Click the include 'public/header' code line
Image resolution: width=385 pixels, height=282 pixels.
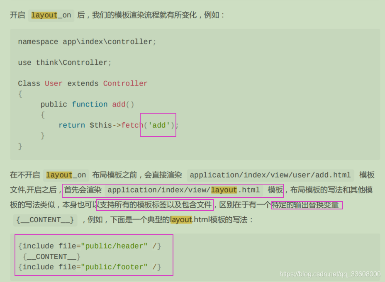(90, 246)
